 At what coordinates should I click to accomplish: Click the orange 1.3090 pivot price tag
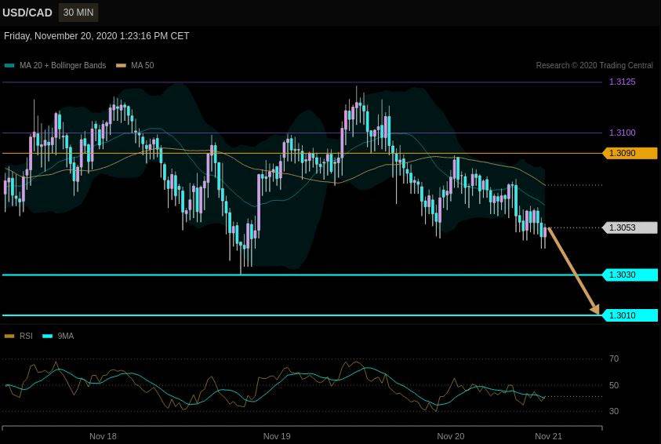[630, 153]
